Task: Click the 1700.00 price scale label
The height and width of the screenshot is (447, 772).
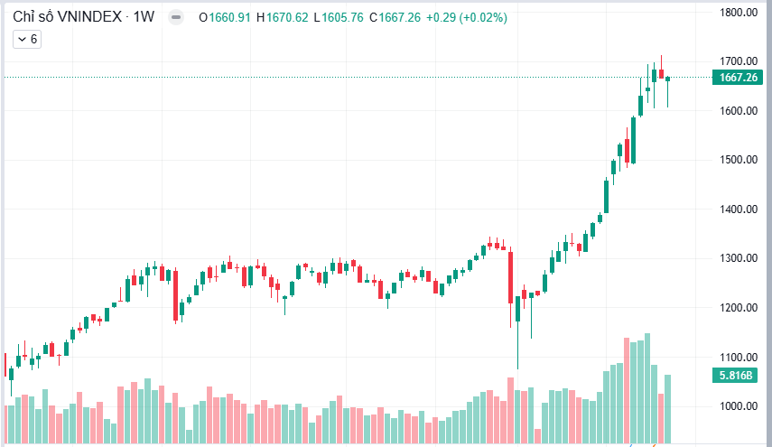Action: [739, 61]
